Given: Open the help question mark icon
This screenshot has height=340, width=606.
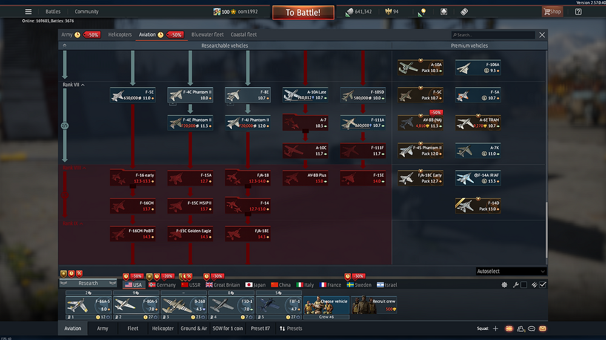Looking at the screenshot, I should click(x=578, y=11).
